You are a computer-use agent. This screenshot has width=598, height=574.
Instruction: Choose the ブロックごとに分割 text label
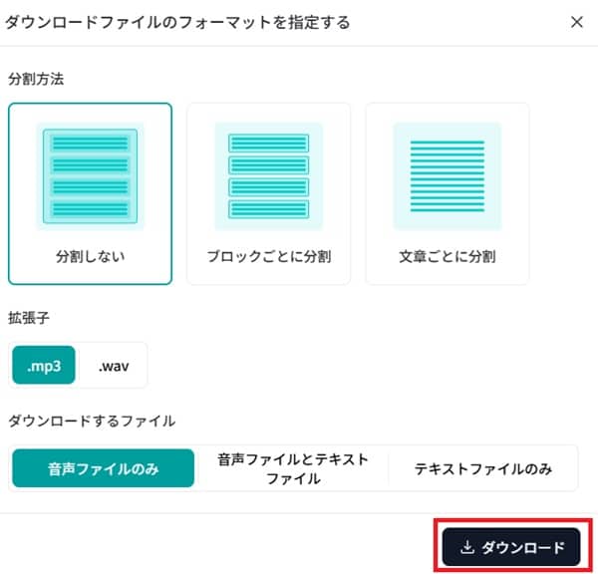pos(268,256)
